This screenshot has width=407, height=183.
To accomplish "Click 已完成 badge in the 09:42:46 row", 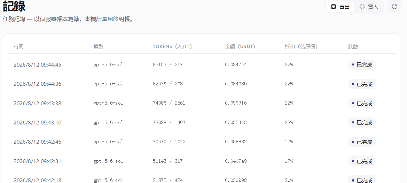I will pyautogui.click(x=362, y=142).
